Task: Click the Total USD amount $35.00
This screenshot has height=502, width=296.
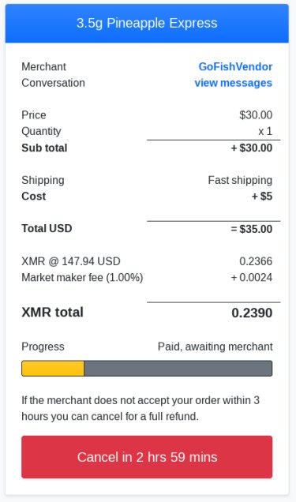Action: [x=252, y=229]
